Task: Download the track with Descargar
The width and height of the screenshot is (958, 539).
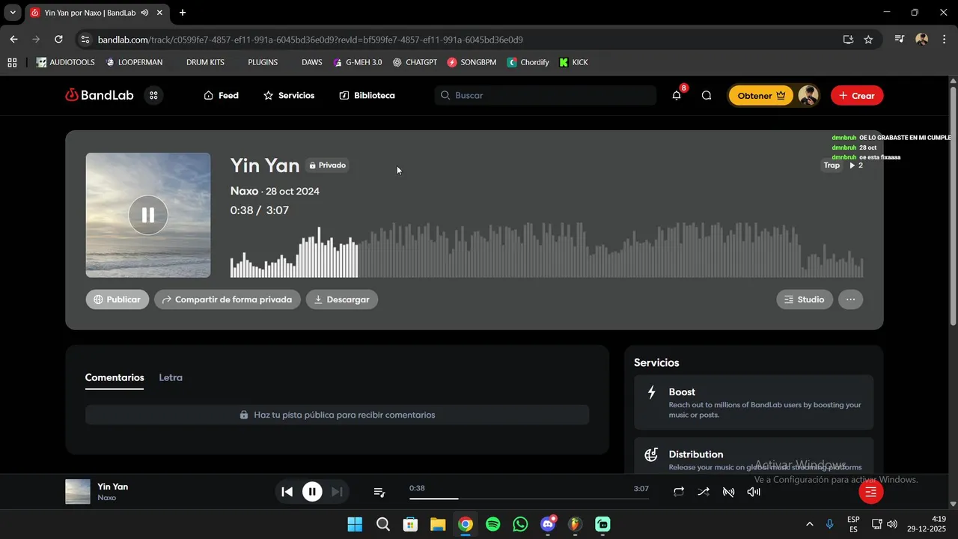Action: (x=342, y=299)
